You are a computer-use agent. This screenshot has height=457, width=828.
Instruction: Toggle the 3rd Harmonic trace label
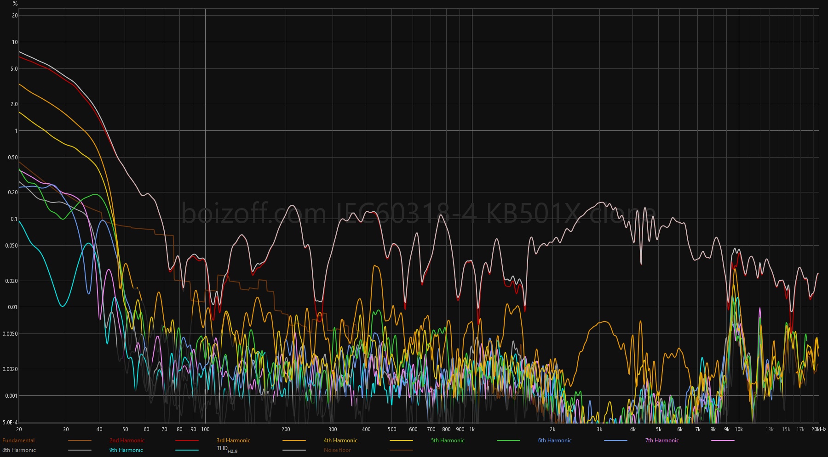pyautogui.click(x=233, y=440)
